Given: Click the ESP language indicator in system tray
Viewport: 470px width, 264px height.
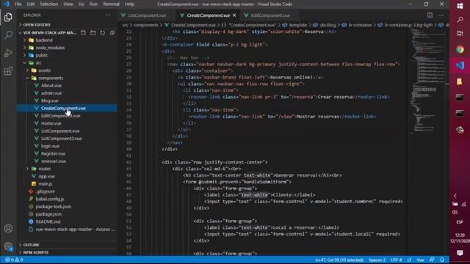Looking at the screenshot, I should coord(460,222).
